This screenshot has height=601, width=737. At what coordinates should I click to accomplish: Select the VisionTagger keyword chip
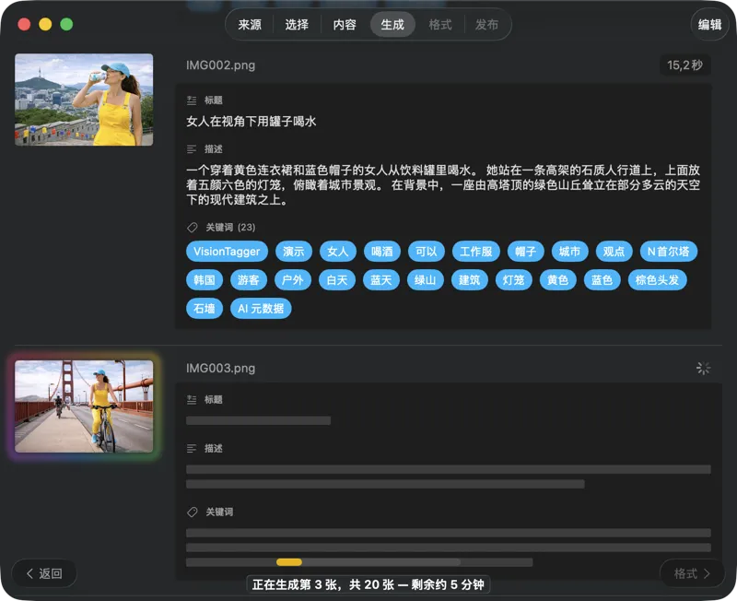[x=225, y=251]
